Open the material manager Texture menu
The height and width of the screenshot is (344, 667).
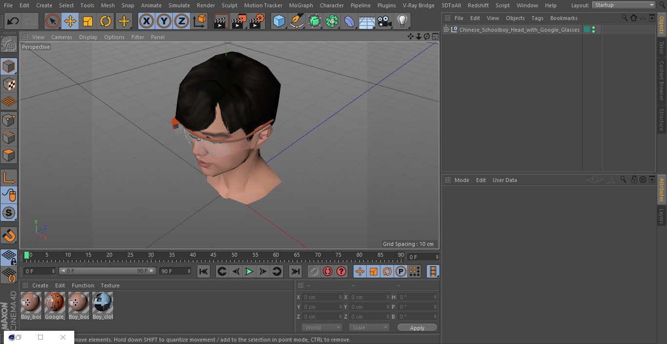click(110, 285)
